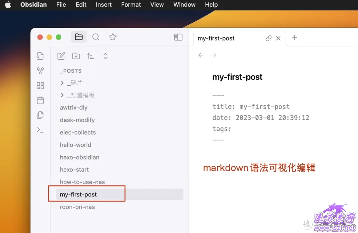
Task: Switch to the my-first-post tab
Action: [216, 38]
